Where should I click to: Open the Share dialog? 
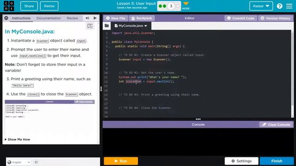click(29, 6)
